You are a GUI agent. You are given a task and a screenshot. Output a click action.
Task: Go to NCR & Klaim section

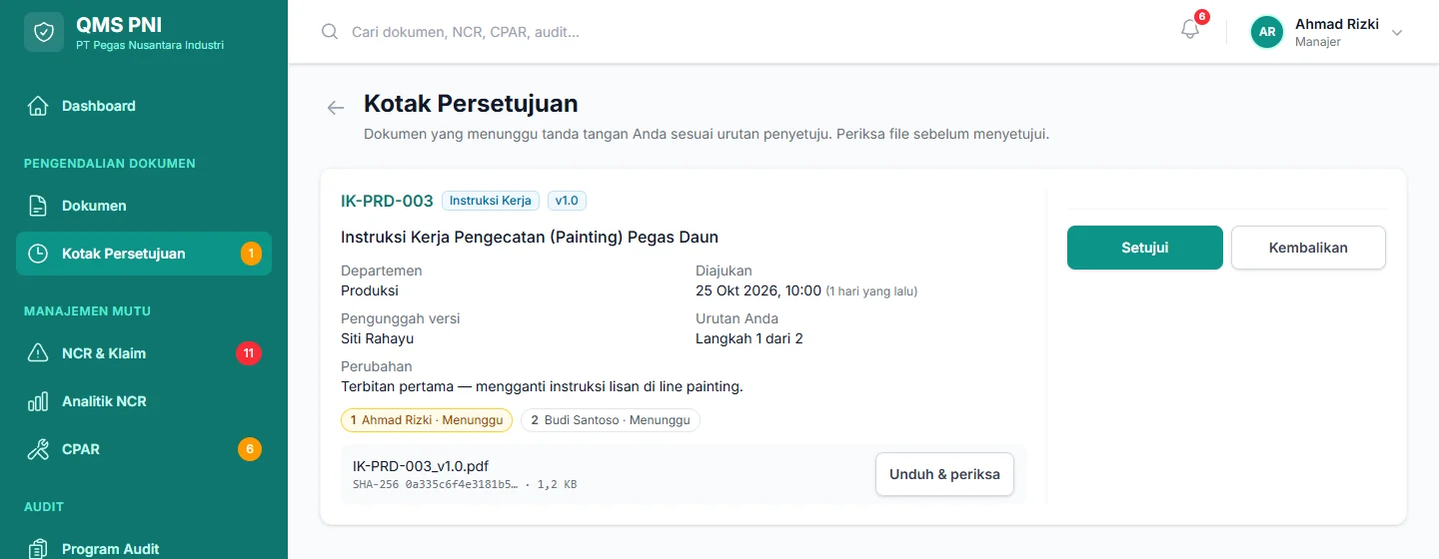(x=144, y=353)
